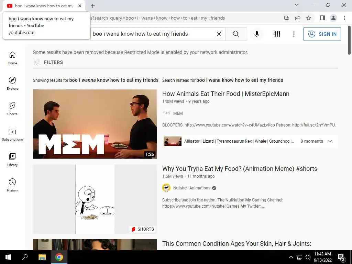Open Windows Start menu
Screen dimensions: 352x264
(x=8, y=257)
